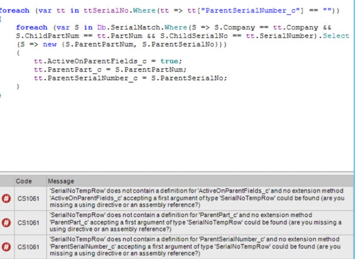Click error icon for ParentPart_c message
The image size is (355, 259).
(6, 223)
